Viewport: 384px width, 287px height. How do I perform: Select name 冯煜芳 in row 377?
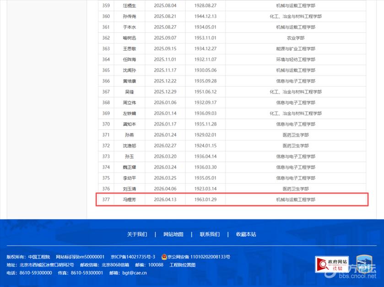click(x=130, y=200)
